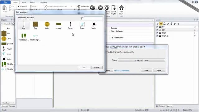The image size is (199, 112).
Task: Click Done in the parameters dialog
Action: tap(159, 71)
